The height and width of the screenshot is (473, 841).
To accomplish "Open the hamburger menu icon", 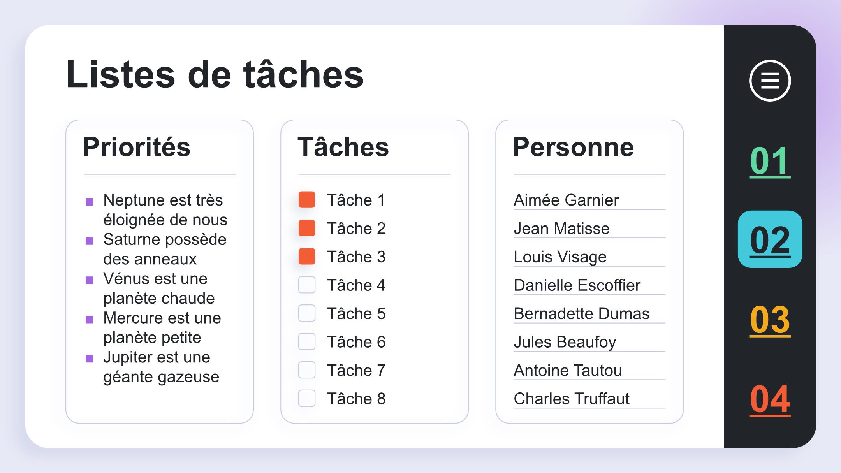I will click(x=770, y=81).
